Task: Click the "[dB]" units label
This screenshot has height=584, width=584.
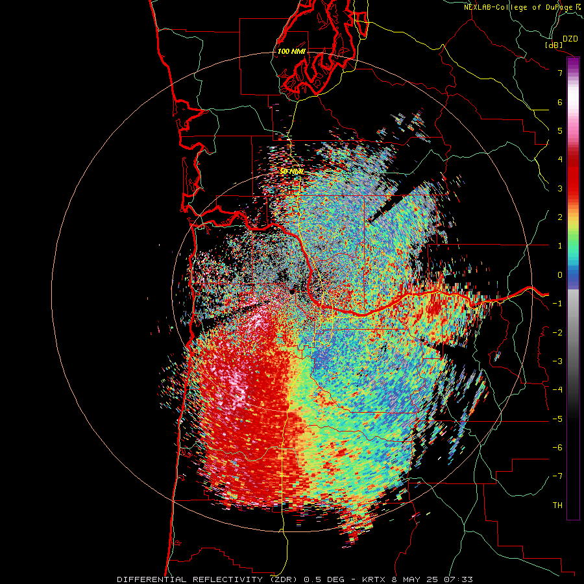Action: tap(554, 45)
